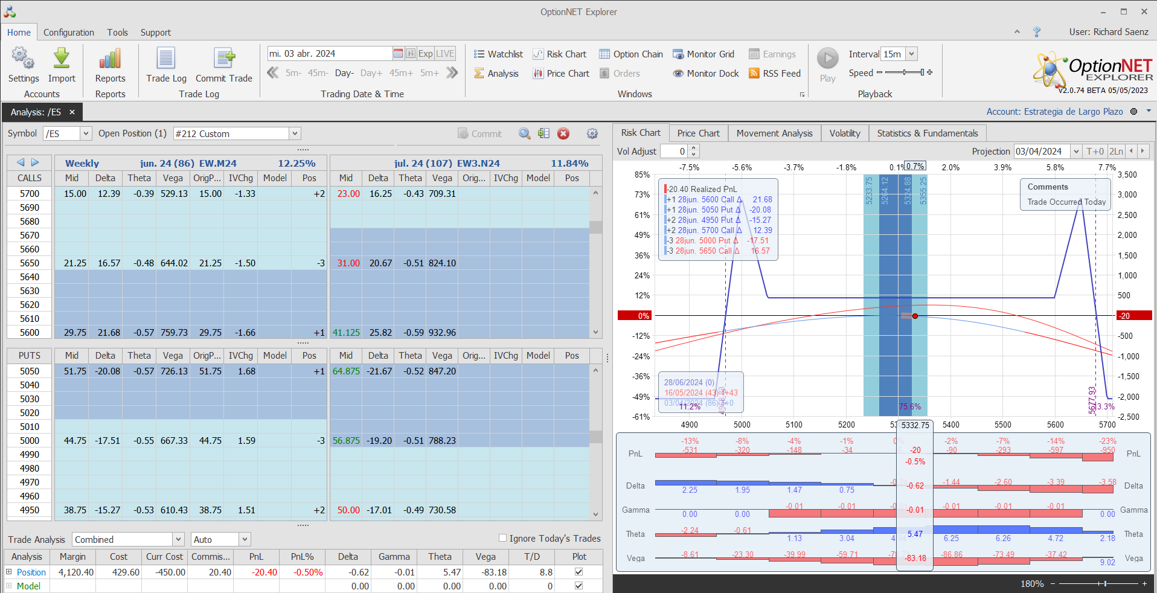This screenshot has height=593, width=1157.
Task: Open the Monitor Dock window
Action: point(705,74)
